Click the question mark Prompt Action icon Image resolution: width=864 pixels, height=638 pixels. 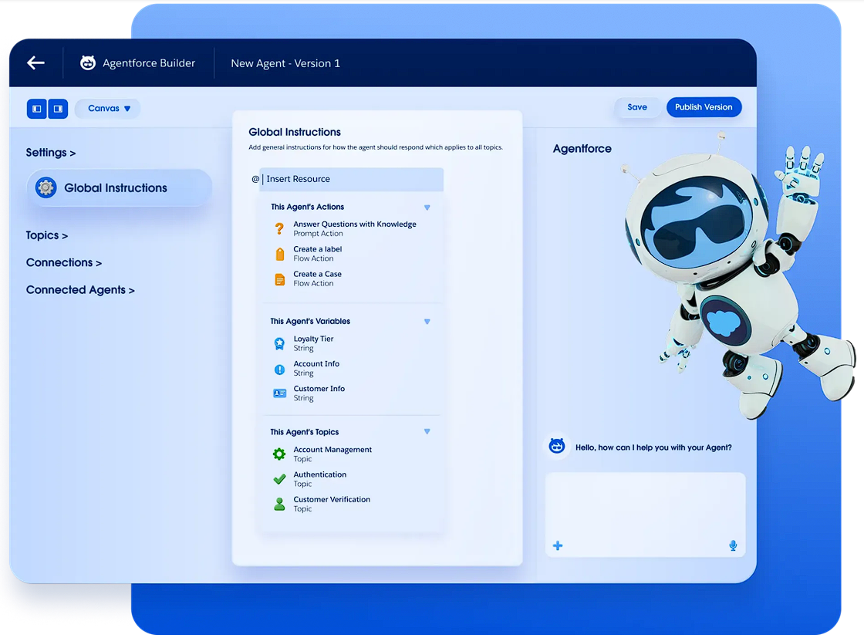tap(279, 228)
